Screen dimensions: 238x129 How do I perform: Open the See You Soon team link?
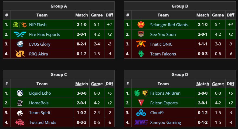tap(163, 35)
